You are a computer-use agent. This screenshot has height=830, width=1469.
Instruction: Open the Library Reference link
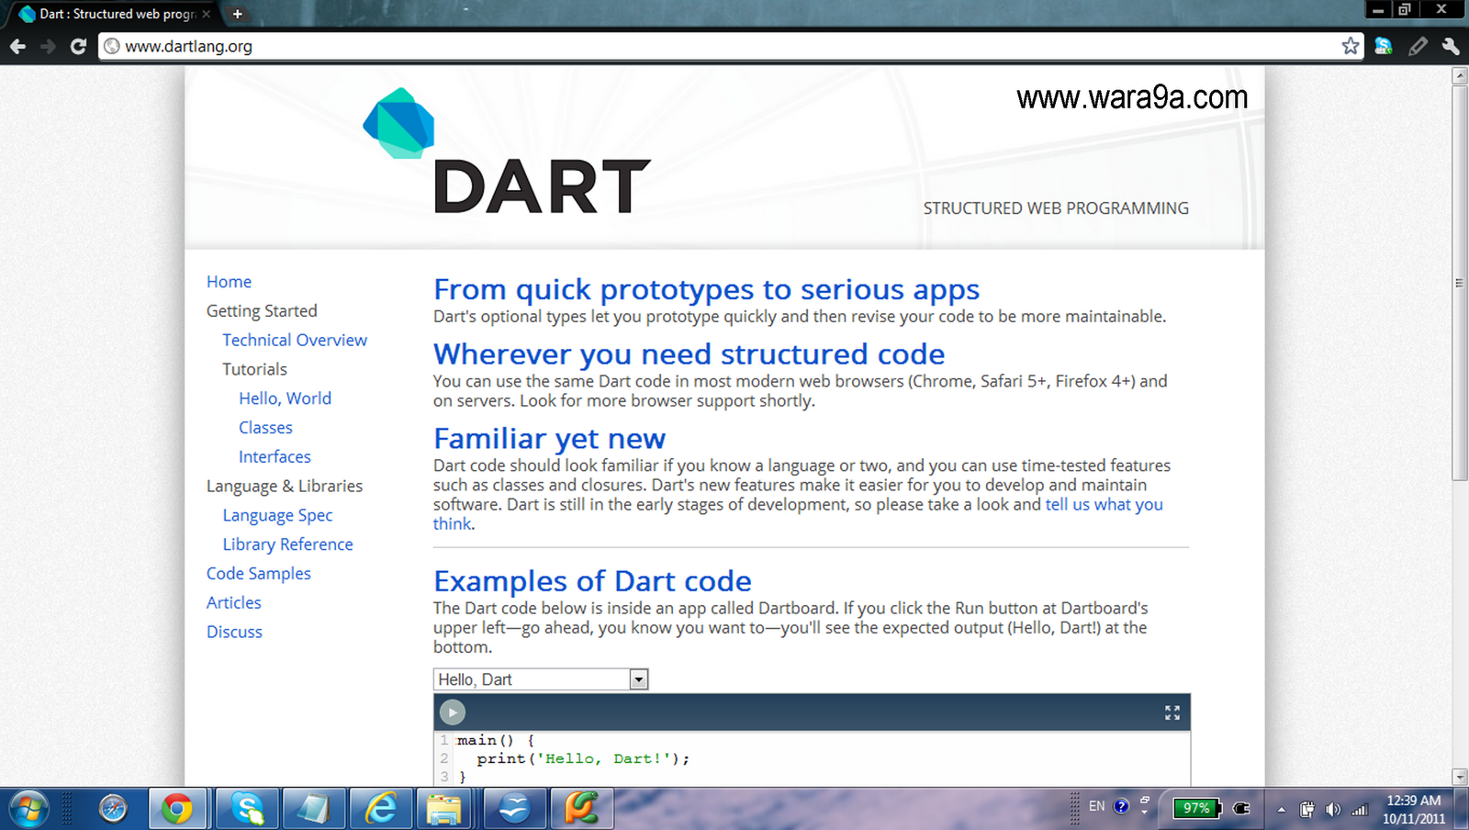pos(287,544)
